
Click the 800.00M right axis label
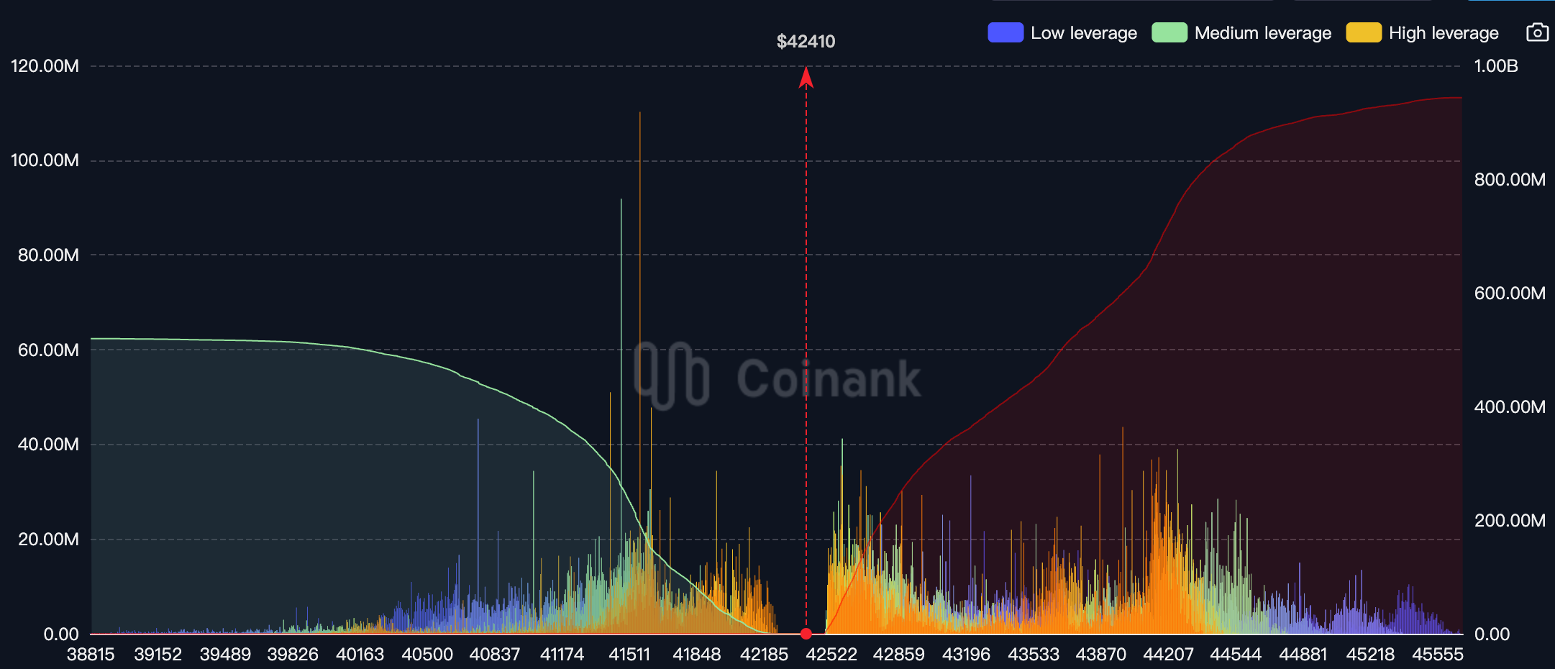(x=1510, y=180)
